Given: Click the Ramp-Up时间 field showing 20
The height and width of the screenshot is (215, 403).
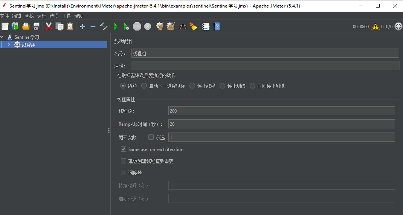Looking at the screenshot, I should click(x=282, y=124).
